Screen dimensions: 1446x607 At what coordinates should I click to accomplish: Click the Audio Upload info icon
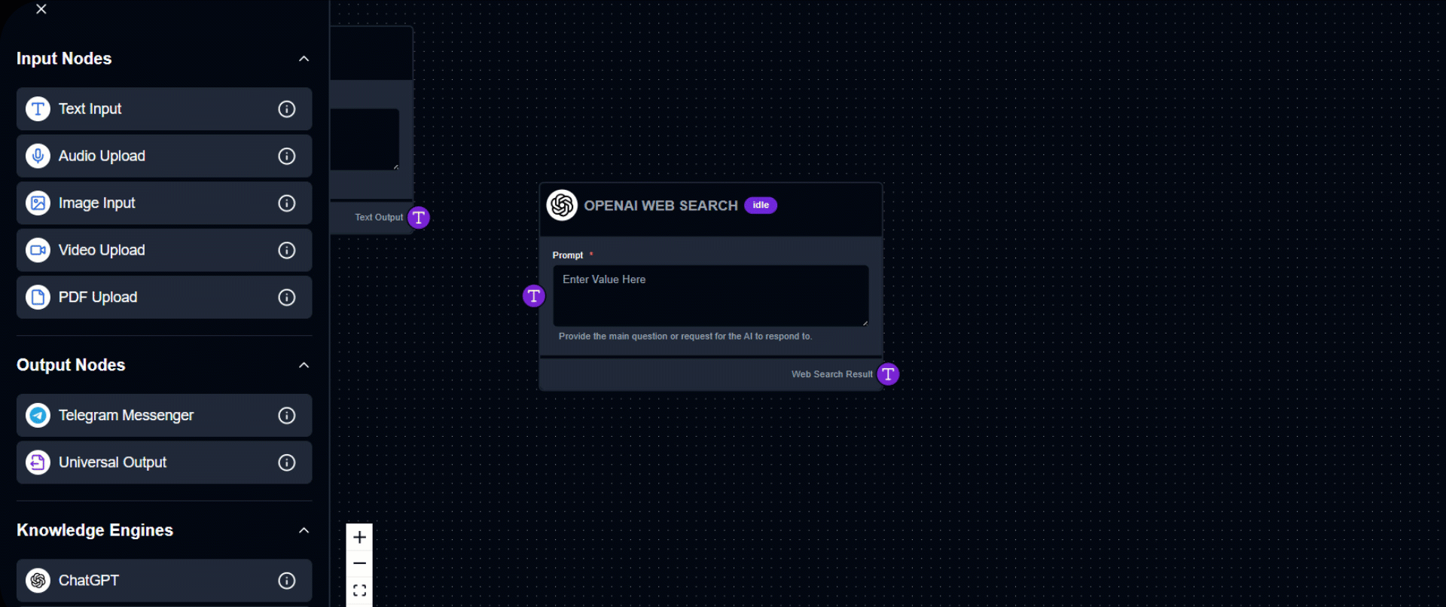[286, 156]
